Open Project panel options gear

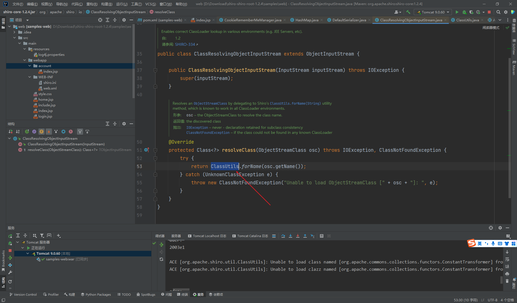(124, 20)
